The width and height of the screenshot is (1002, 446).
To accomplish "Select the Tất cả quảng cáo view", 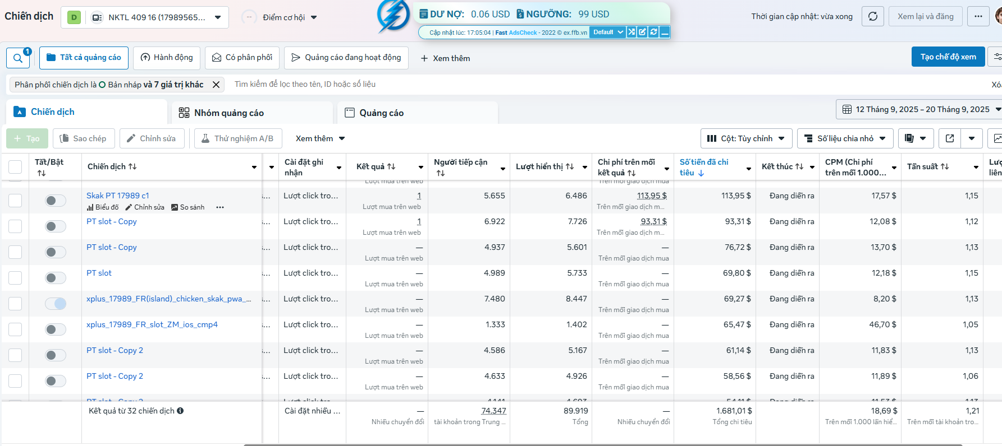I will pos(84,58).
